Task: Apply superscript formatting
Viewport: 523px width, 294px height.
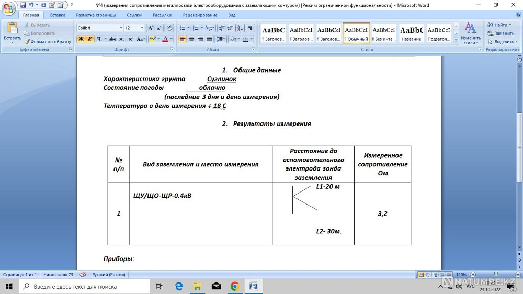Action: [131, 39]
